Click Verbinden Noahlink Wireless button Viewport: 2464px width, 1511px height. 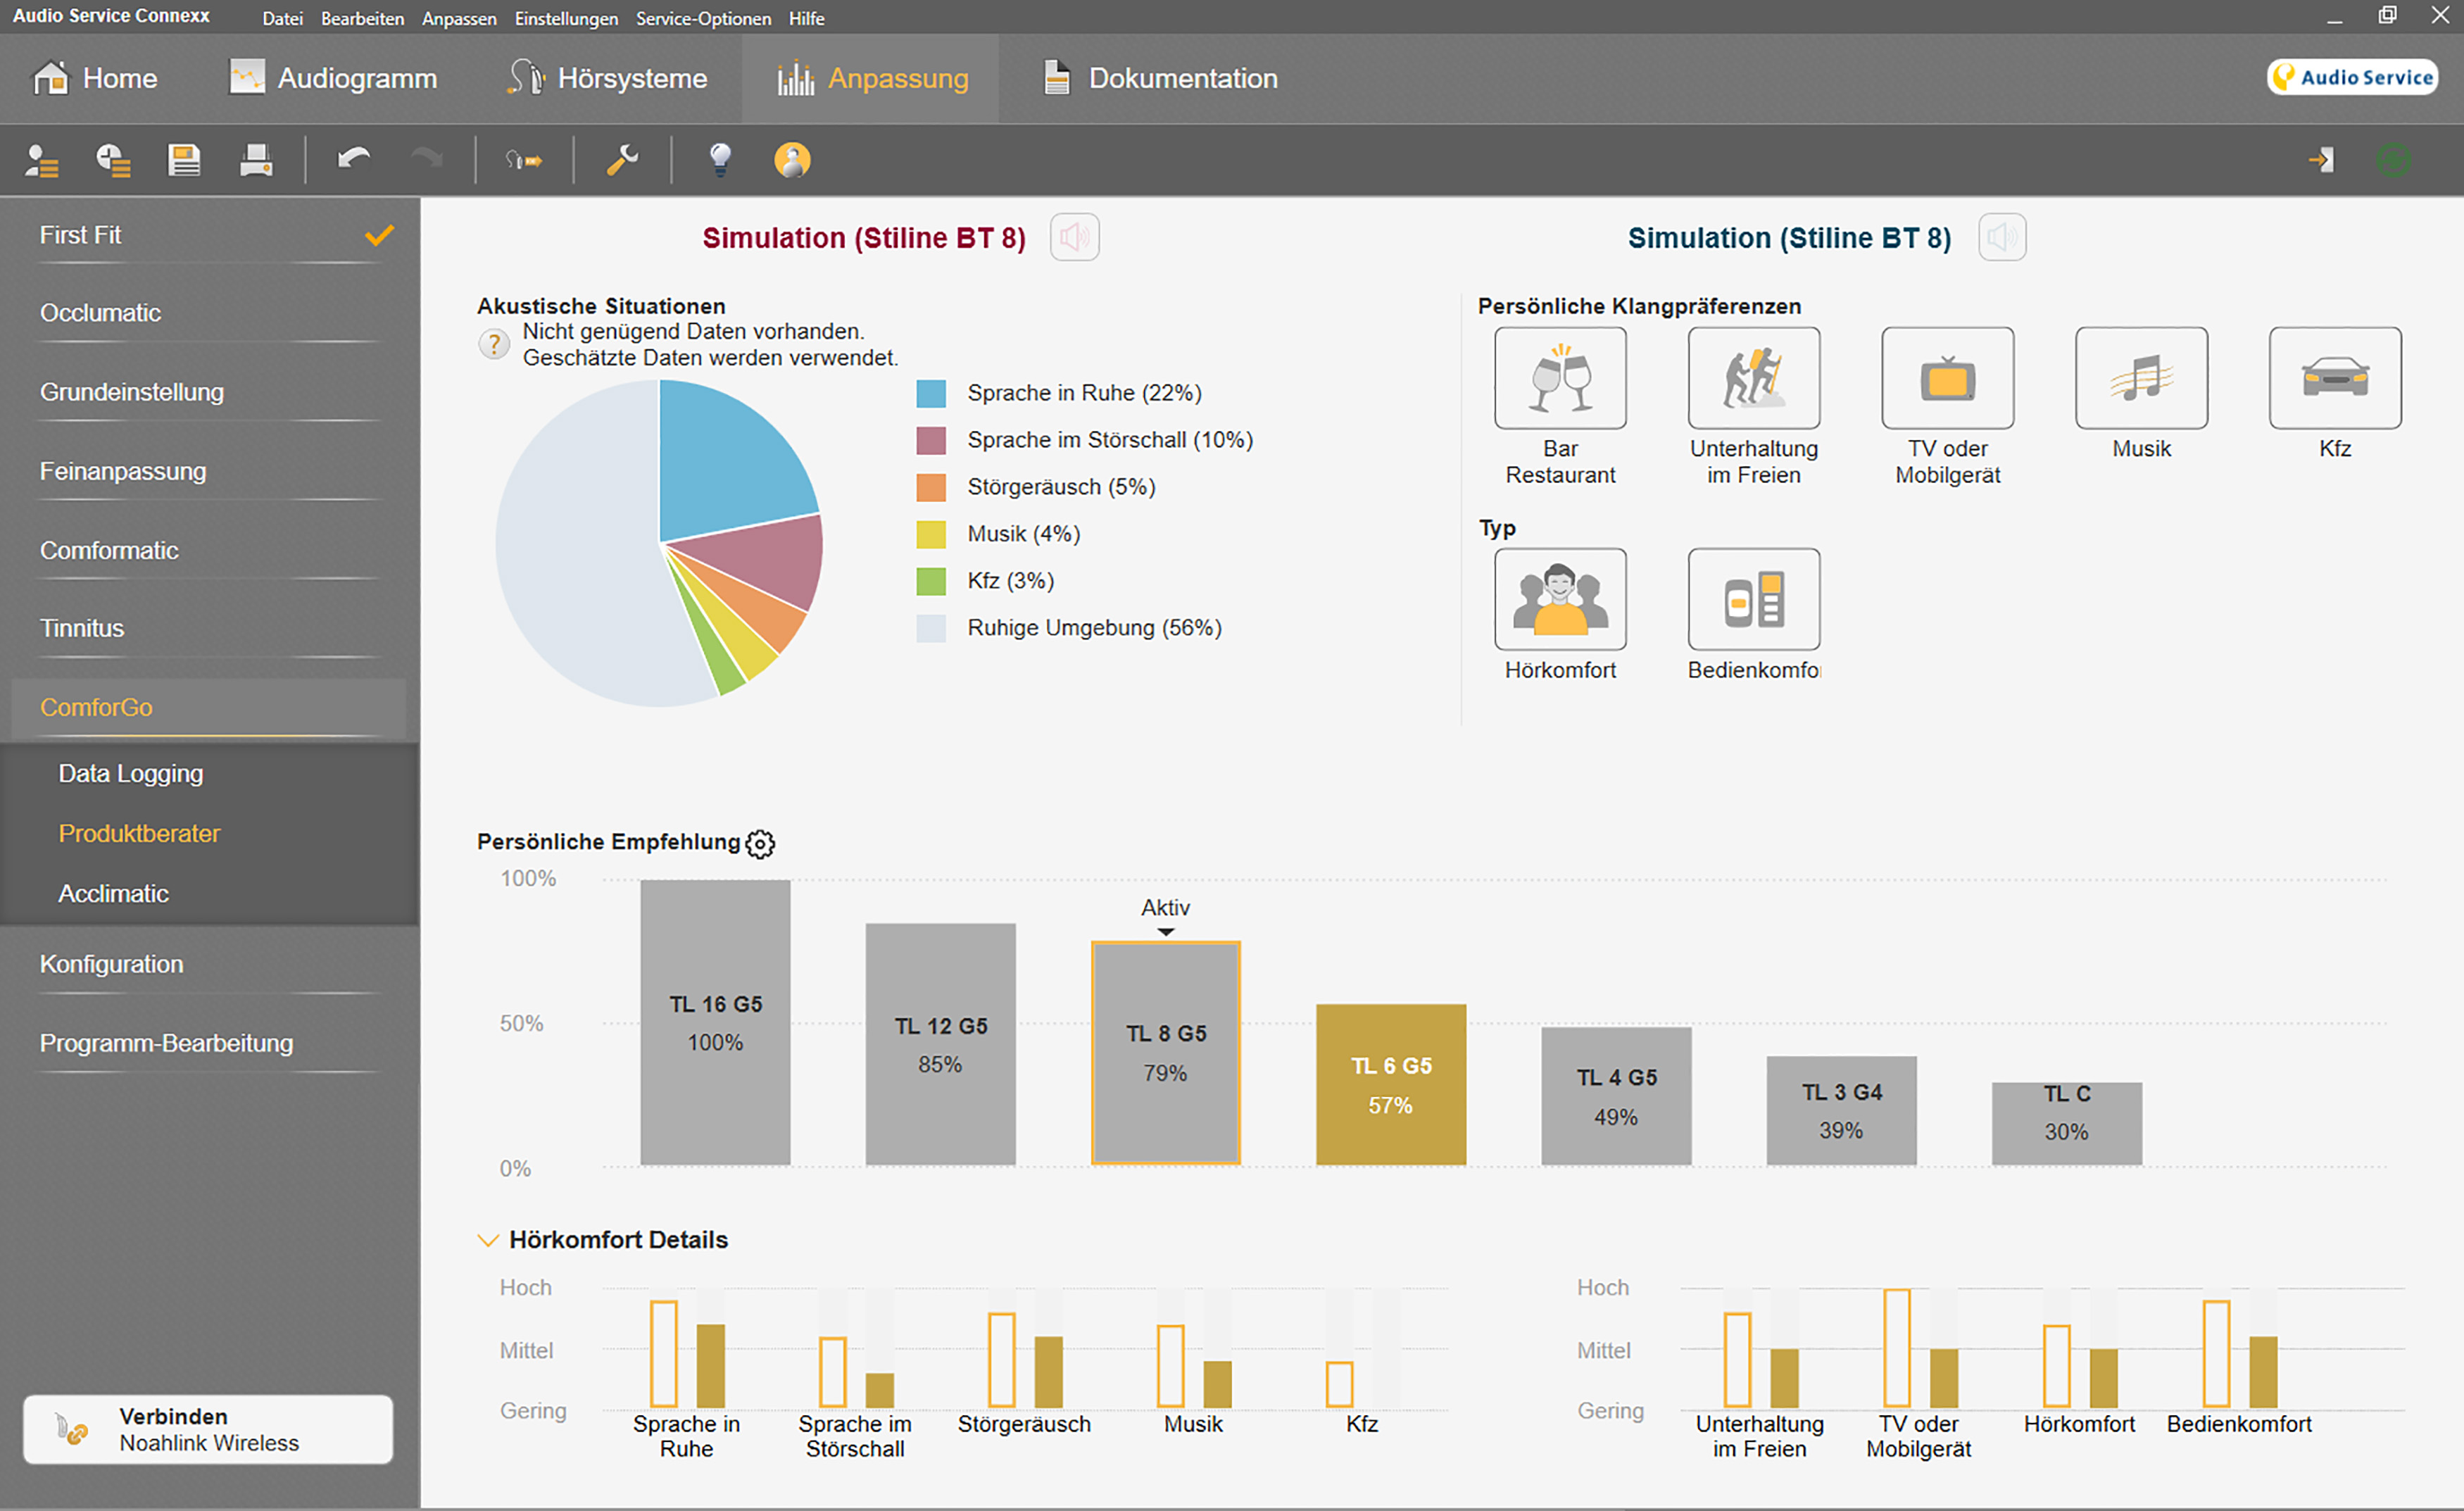208,1429
